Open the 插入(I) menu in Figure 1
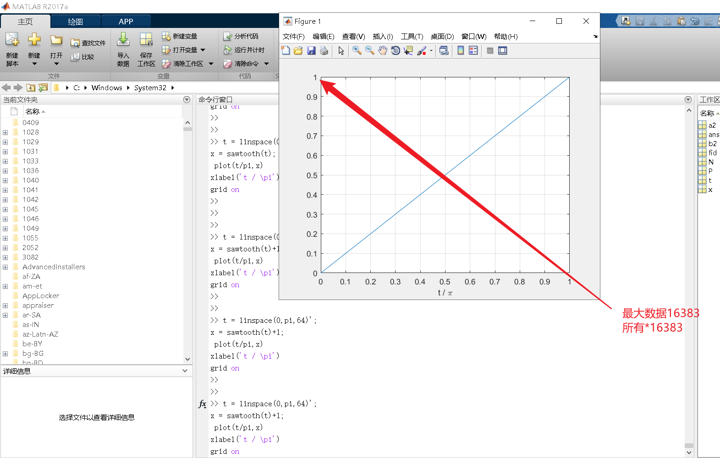The width and height of the screenshot is (720, 458). [x=383, y=37]
